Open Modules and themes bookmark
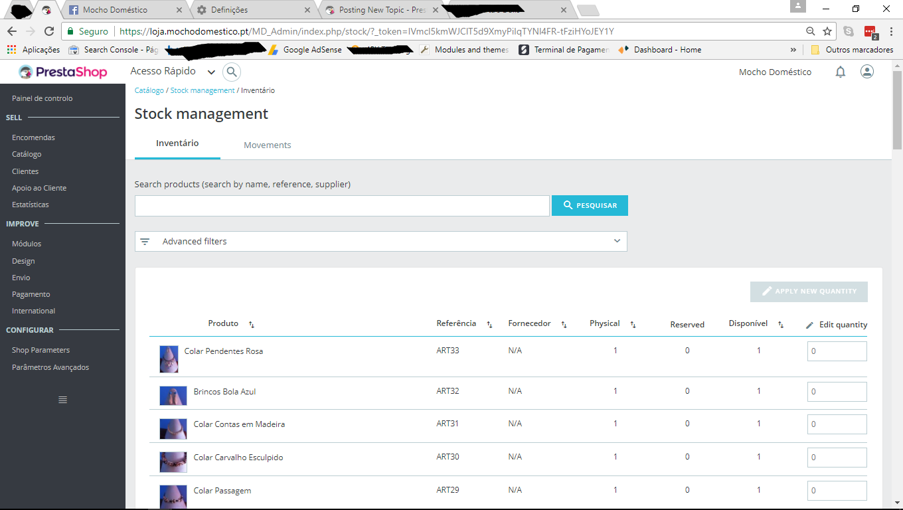Viewport: 903px width, 510px height. [x=464, y=50]
